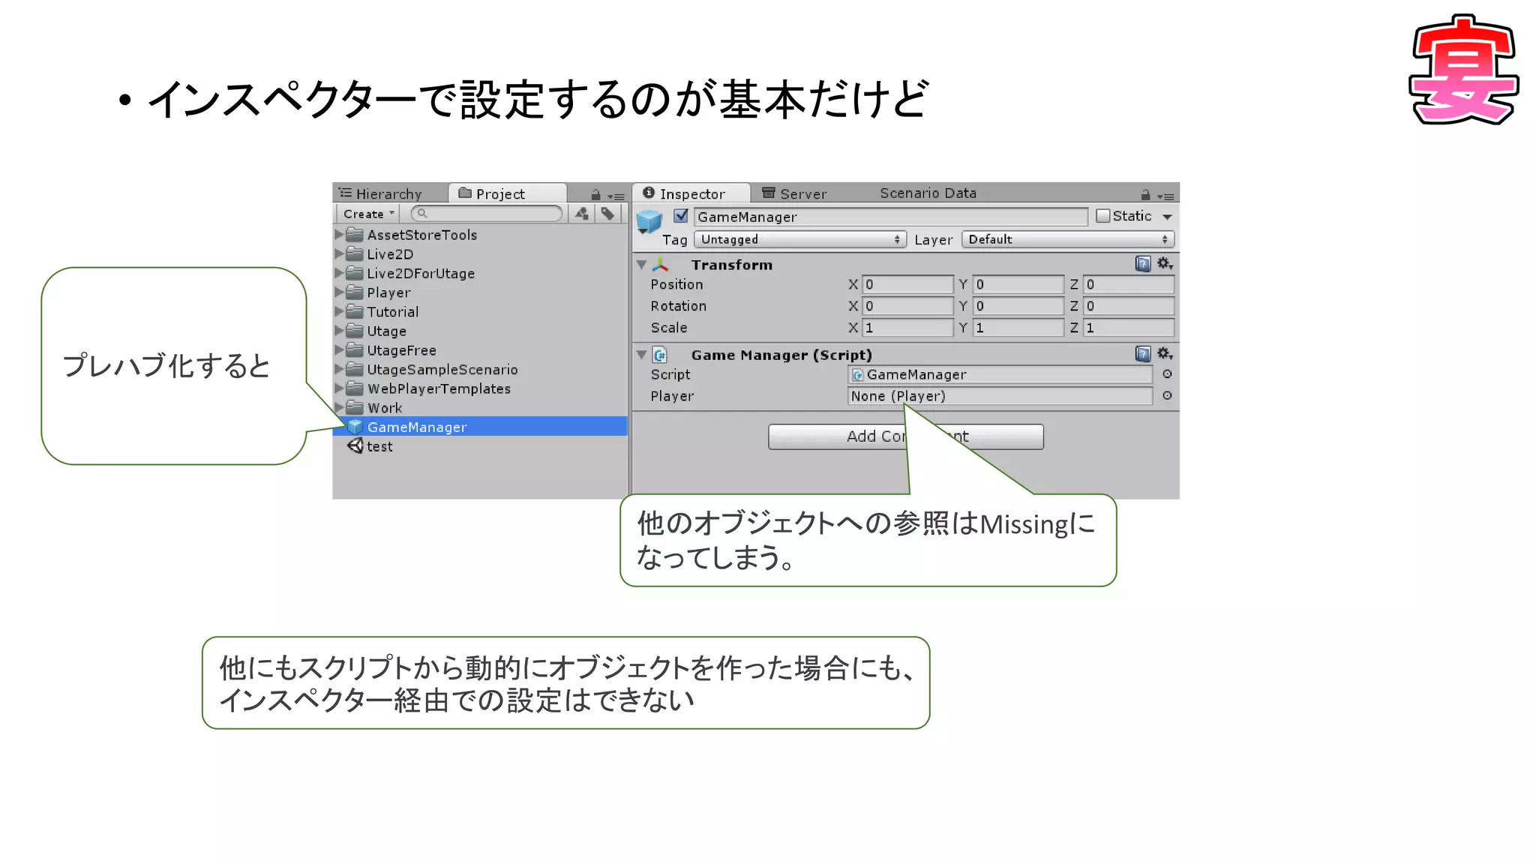The height and width of the screenshot is (864, 1536).
Task: Click the Game Manager C# script icon
Action: (x=660, y=355)
